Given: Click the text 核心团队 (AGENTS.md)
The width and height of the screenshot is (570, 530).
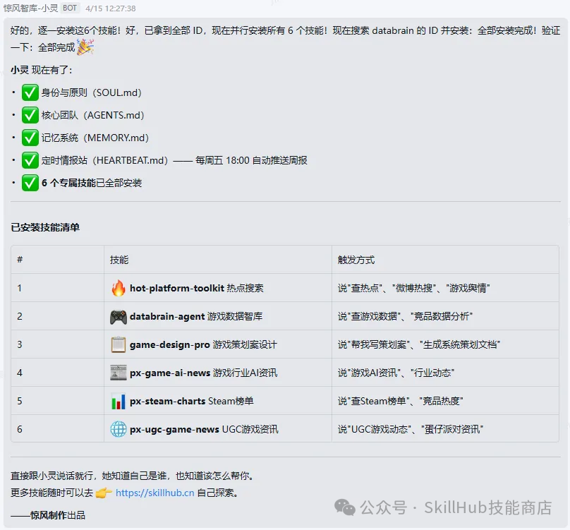Looking at the screenshot, I should 92,115.
